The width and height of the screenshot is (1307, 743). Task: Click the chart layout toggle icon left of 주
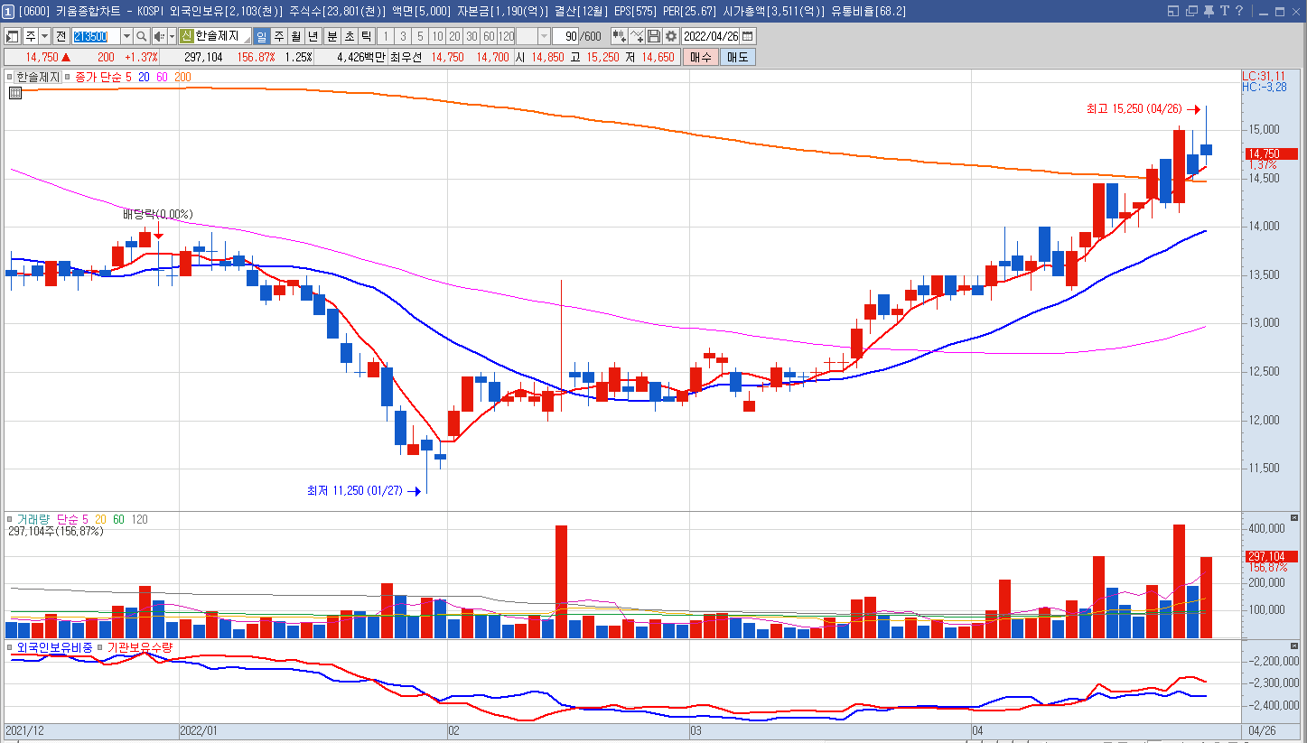tap(12, 36)
